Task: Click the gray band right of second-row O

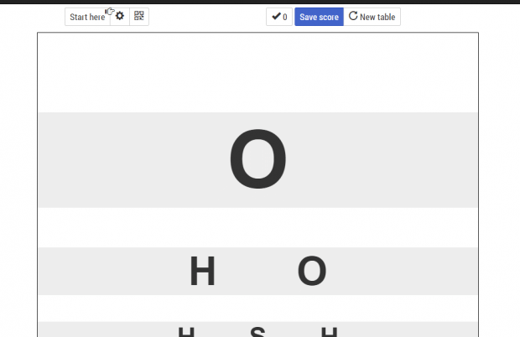Action: click(402, 271)
